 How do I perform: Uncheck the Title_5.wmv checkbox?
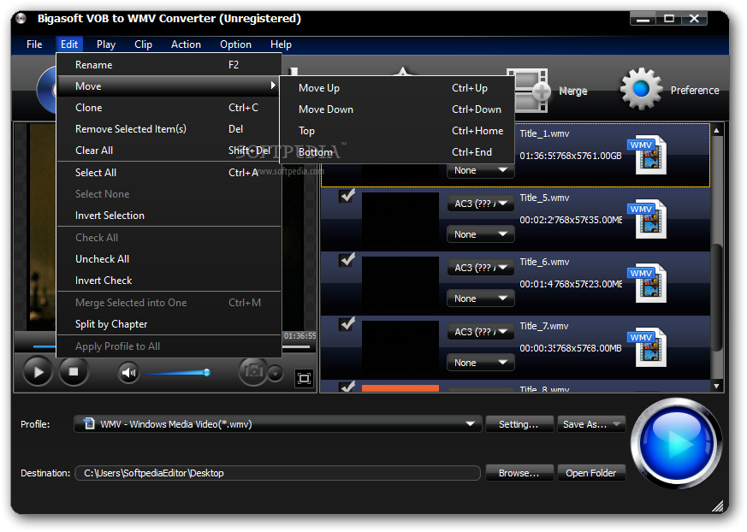coord(347,196)
